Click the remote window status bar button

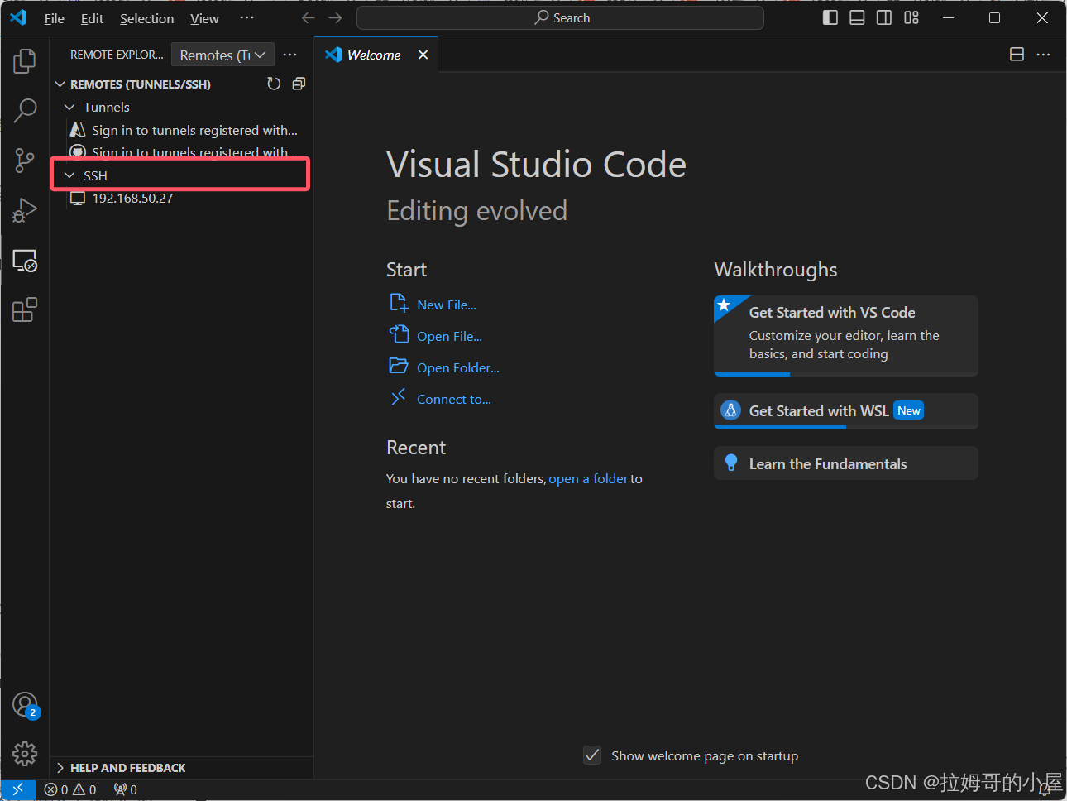pyautogui.click(x=17, y=789)
